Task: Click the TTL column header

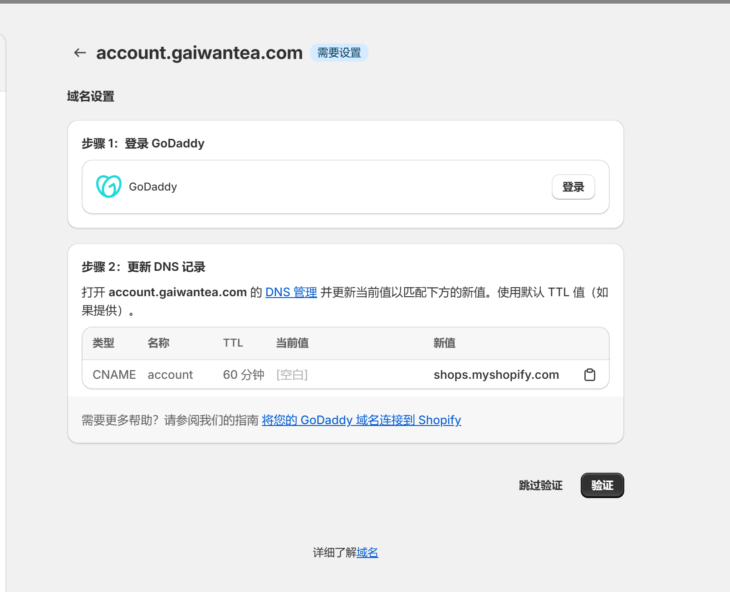Action: [233, 343]
